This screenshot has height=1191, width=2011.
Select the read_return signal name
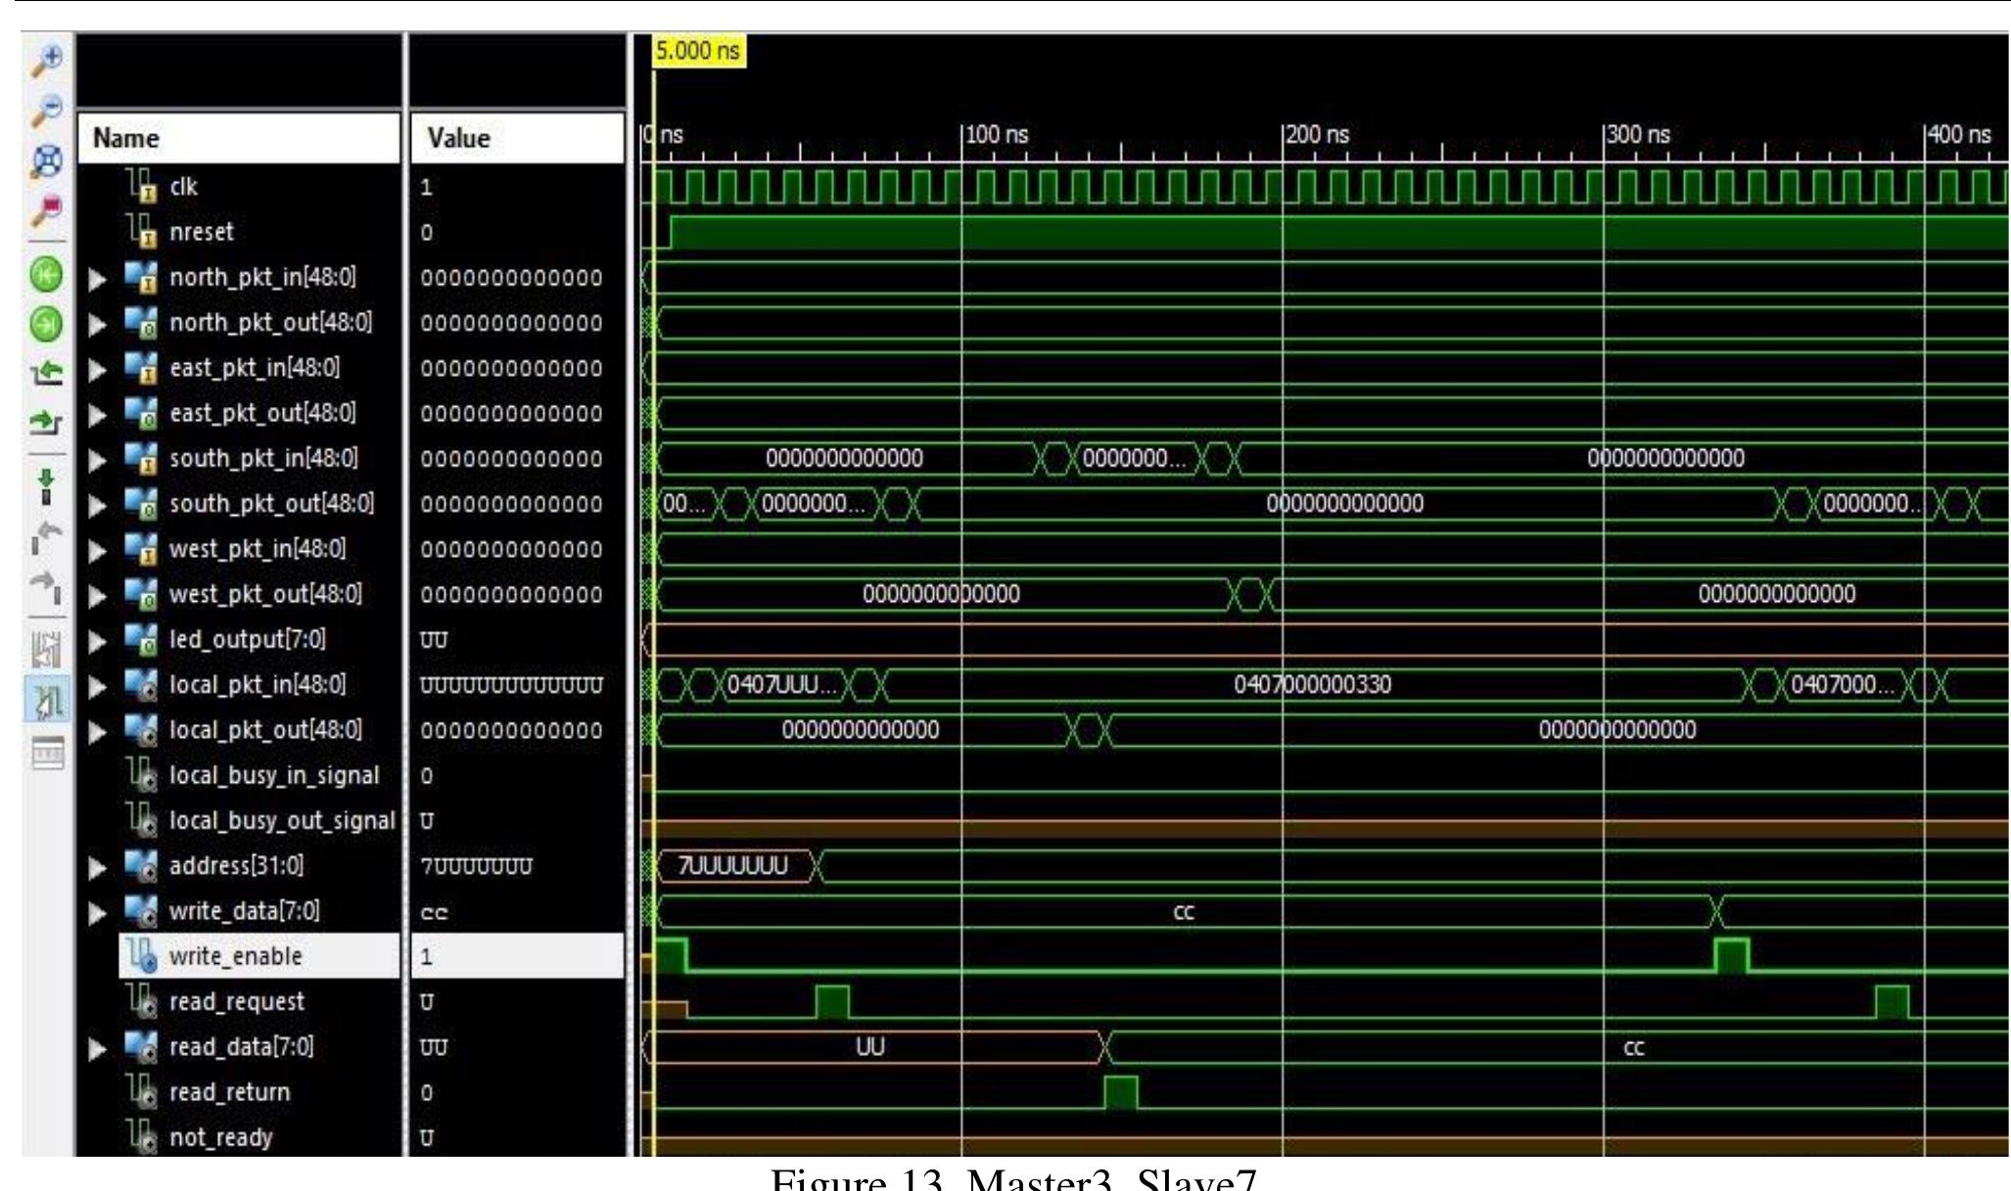tap(230, 1092)
